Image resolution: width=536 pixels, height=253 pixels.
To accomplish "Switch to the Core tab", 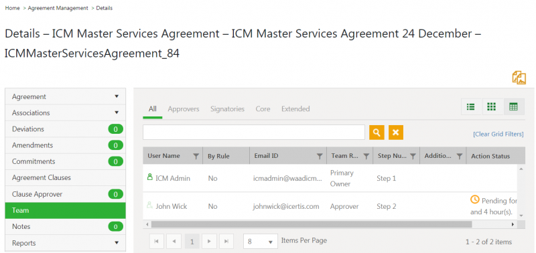I will (263, 109).
